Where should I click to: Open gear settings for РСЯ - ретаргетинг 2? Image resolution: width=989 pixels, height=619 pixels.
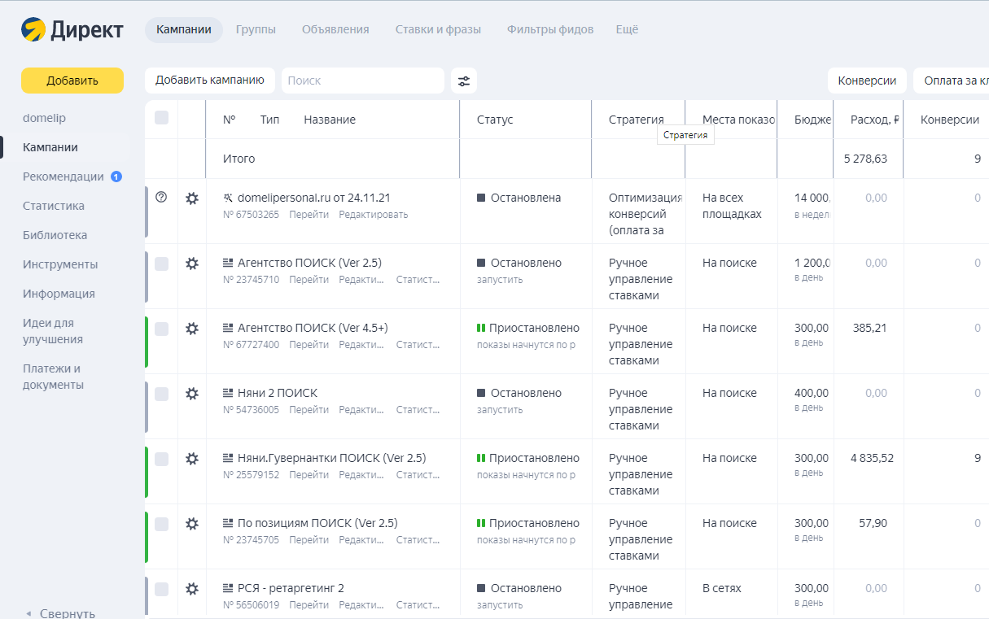click(192, 589)
